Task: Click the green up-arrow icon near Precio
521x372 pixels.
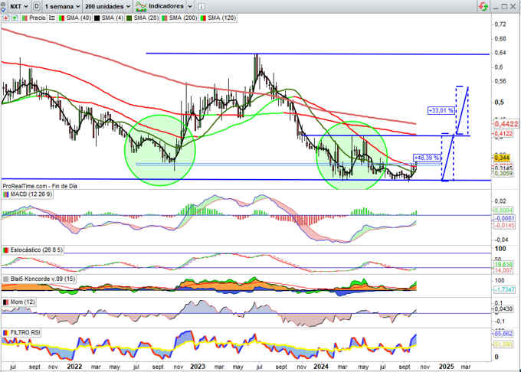Action: (x=15, y=18)
